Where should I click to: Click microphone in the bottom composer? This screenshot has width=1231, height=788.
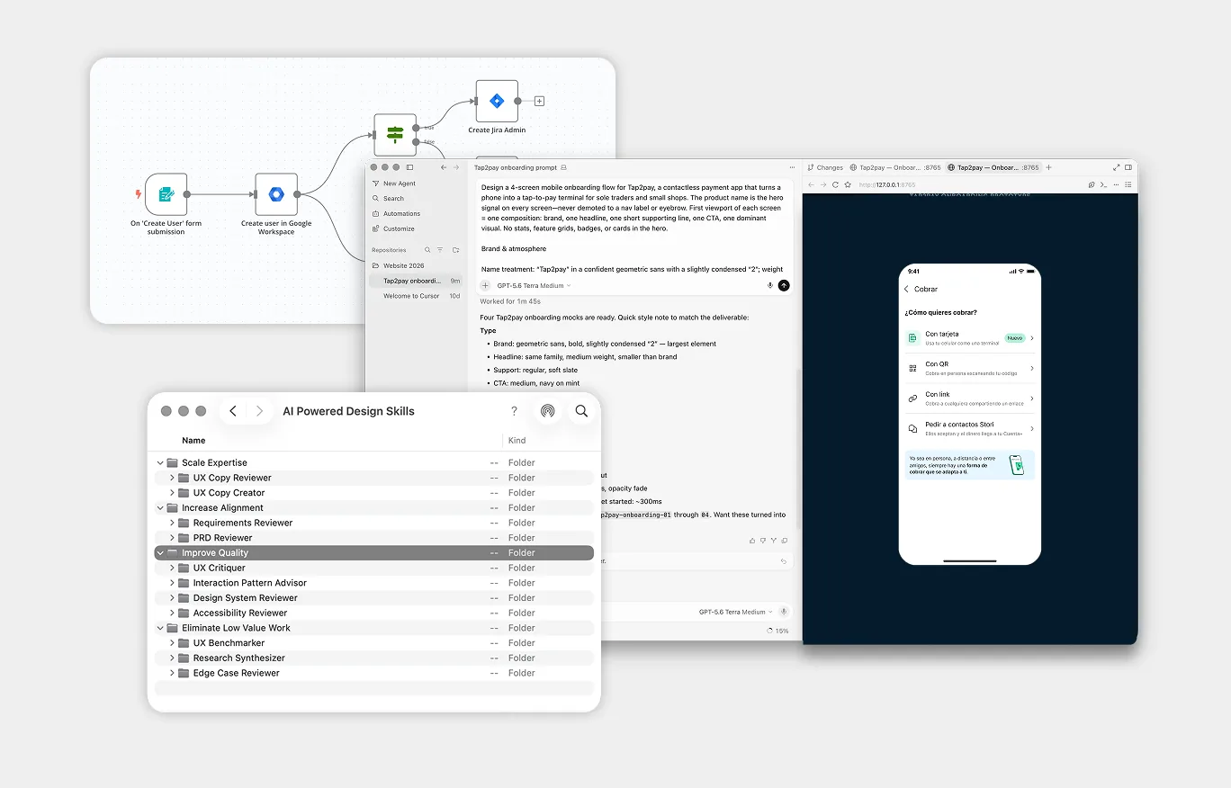click(x=783, y=612)
